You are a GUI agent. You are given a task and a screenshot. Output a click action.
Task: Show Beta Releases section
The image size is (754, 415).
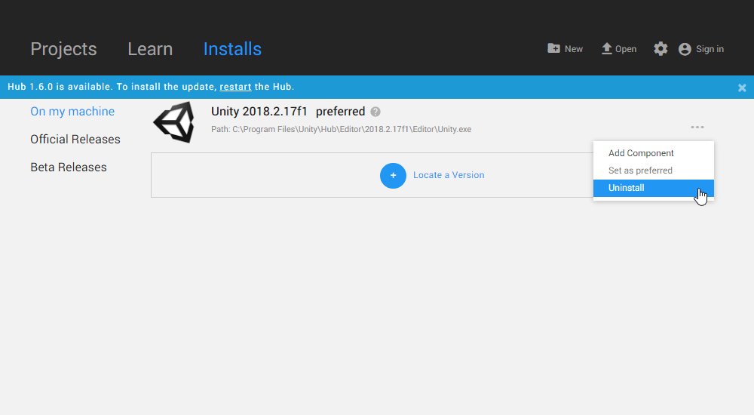[69, 168]
